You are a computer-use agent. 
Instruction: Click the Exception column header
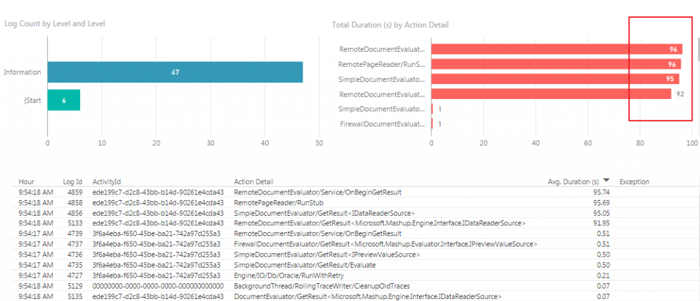pyautogui.click(x=634, y=182)
